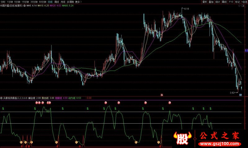Screen dimensions: 248x148
Task: Open F10 company information
Action: pyautogui.click(x=231, y=2)
